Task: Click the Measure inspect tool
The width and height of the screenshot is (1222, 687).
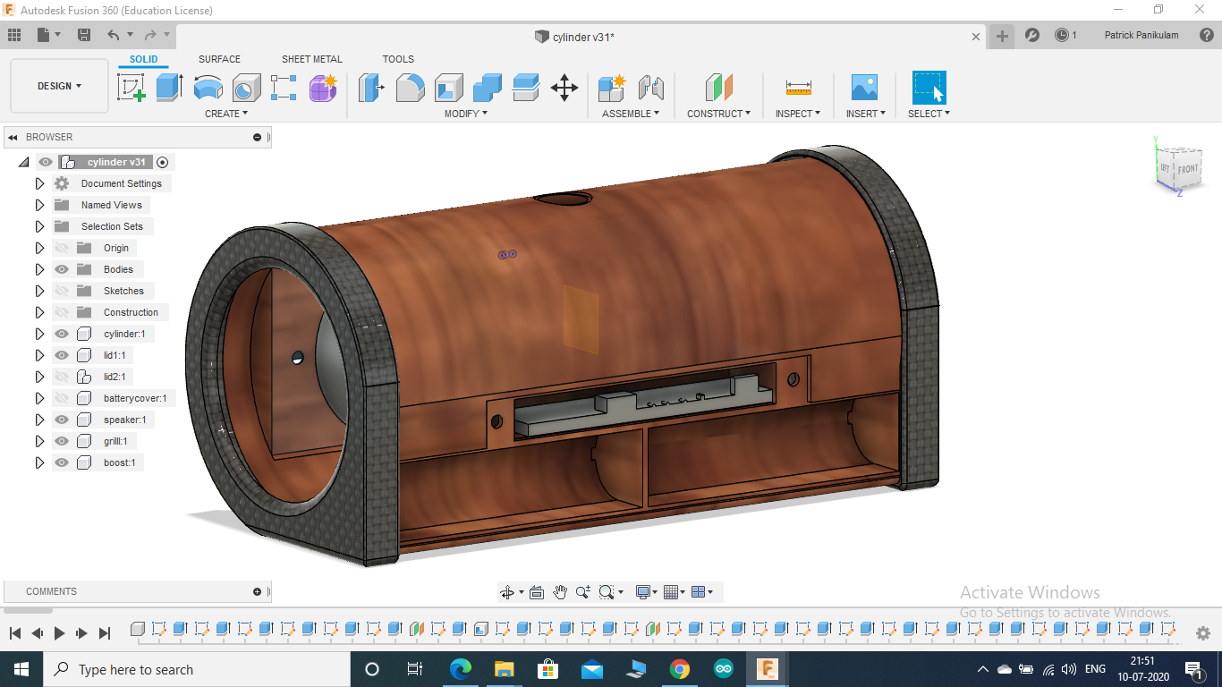Action: click(x=798, y=88)
